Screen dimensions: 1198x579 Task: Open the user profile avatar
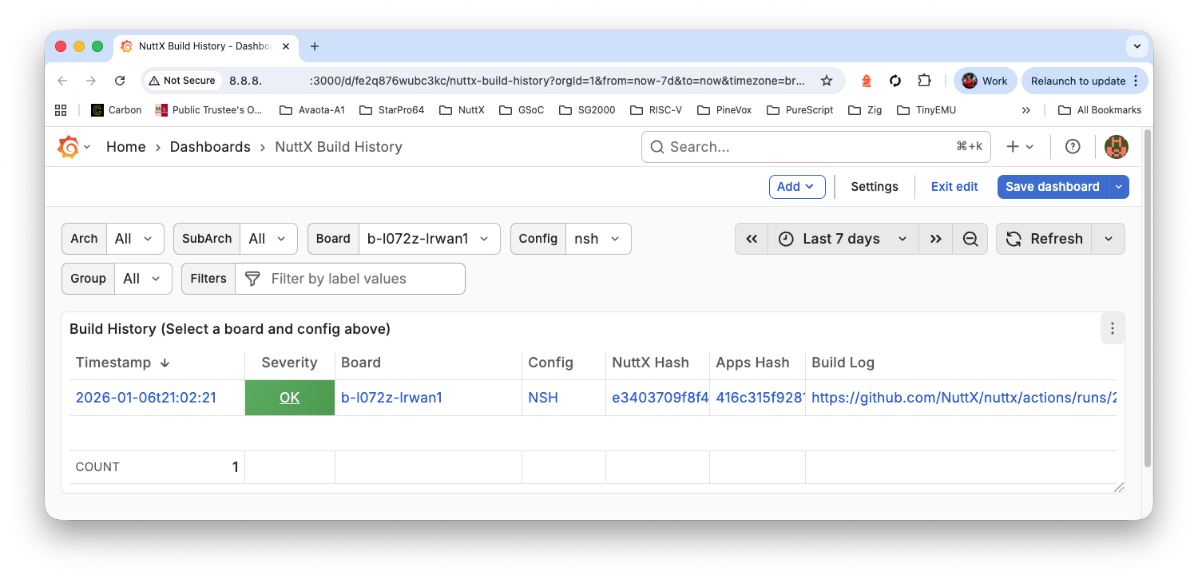[1116, 146]
